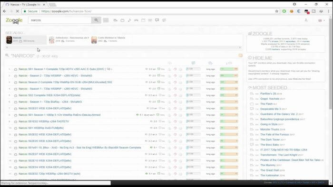Image resolution: width=333 pixels, height=187 pixels.
Task: Click the page vertical scrollbar
Action: (331, 64)
